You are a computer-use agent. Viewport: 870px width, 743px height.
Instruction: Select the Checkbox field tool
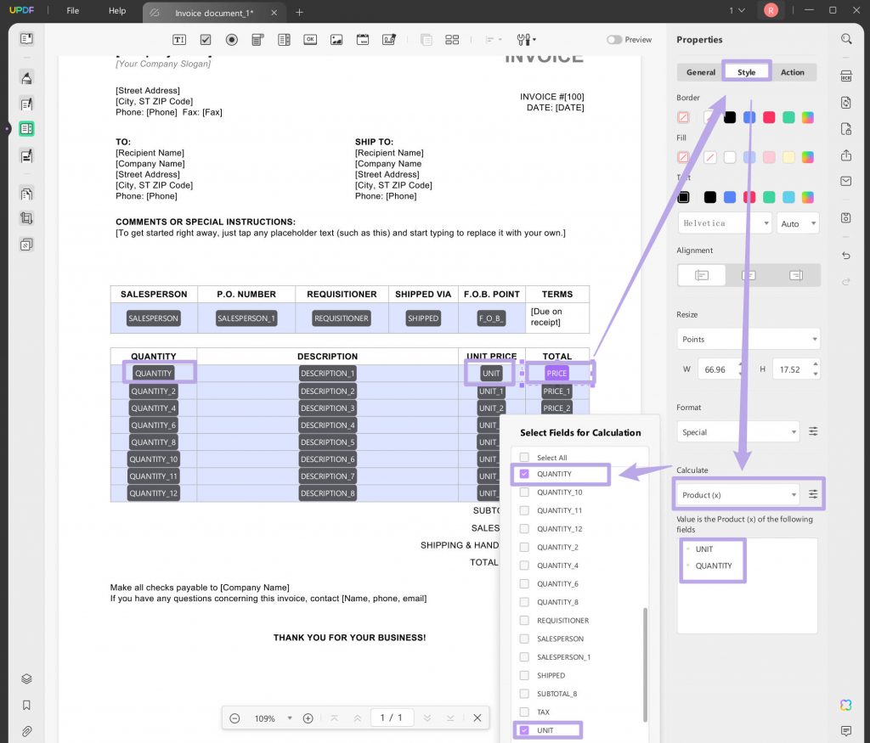[x=205, y=39]
